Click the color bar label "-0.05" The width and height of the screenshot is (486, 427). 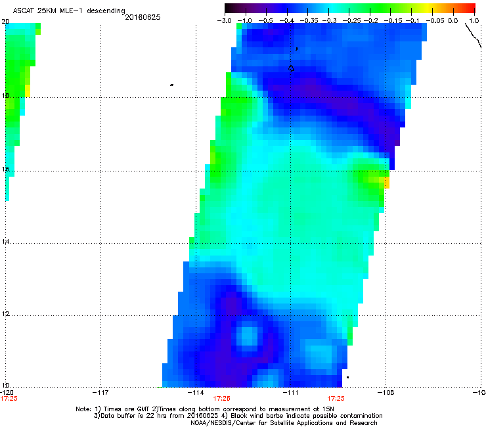[435, 21]
